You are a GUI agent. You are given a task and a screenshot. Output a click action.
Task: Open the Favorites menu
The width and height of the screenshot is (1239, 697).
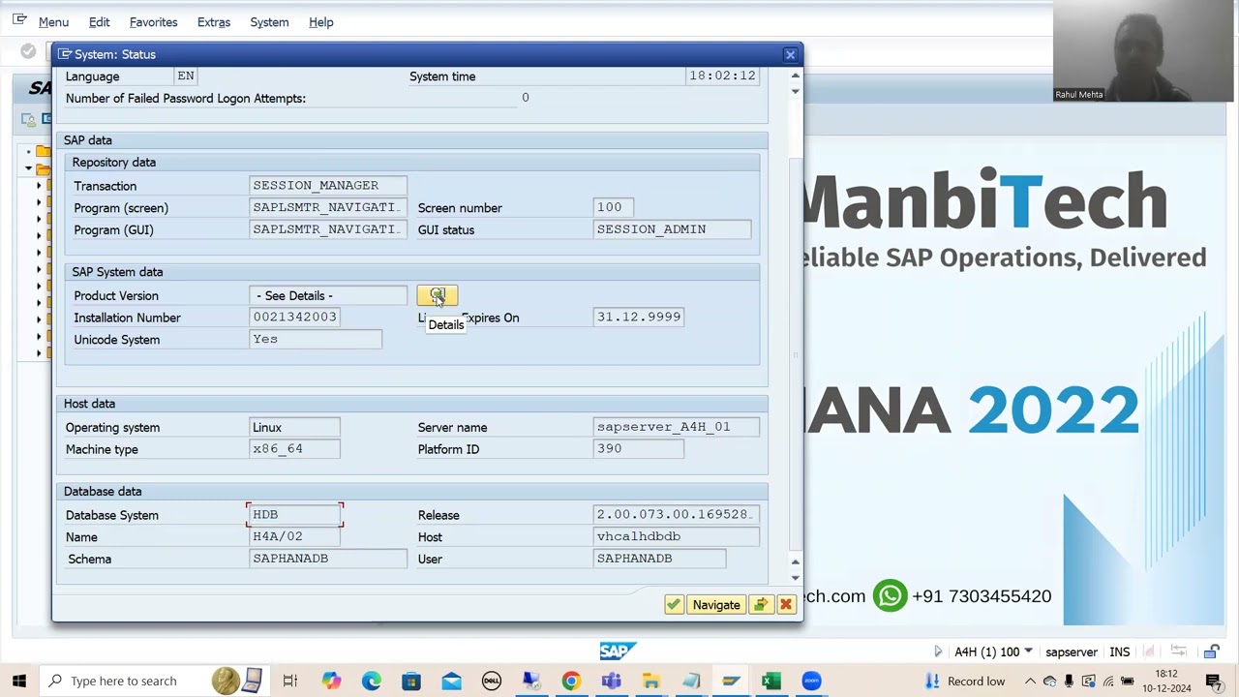[x=153, y=21]
